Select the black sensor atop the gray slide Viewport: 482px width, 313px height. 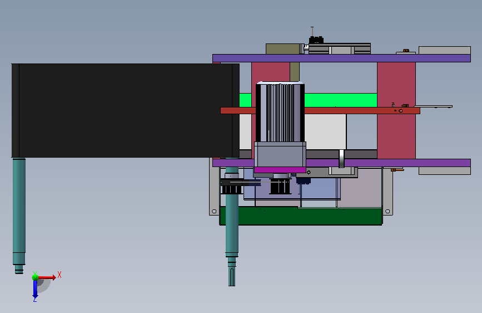click(316, 40)
